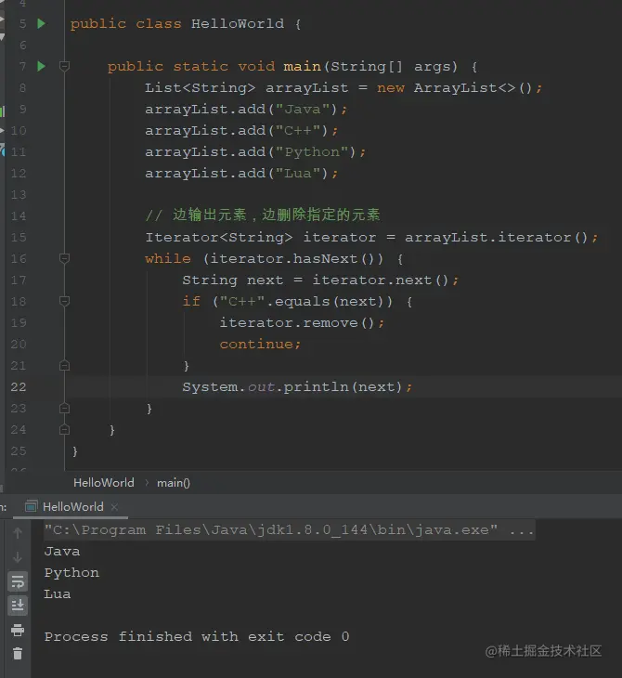Click the arrayList.add("C++") line
The height and width of the screenshot is (678, 622).
241,131
